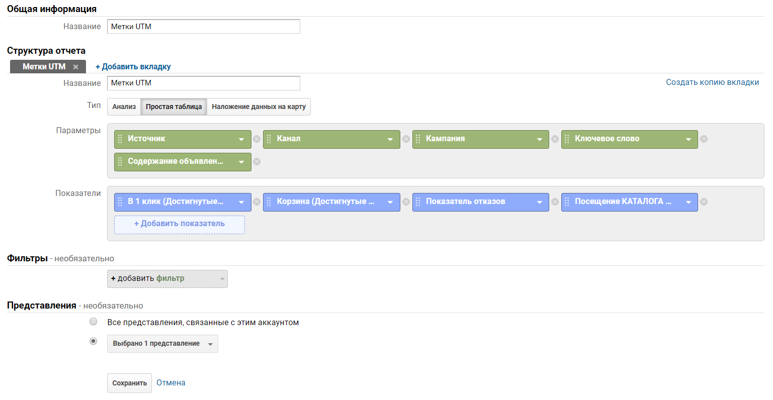Remove the Ключевое слово dimension with its x icon
Viewport: 773px width, 400px height.
704,139
